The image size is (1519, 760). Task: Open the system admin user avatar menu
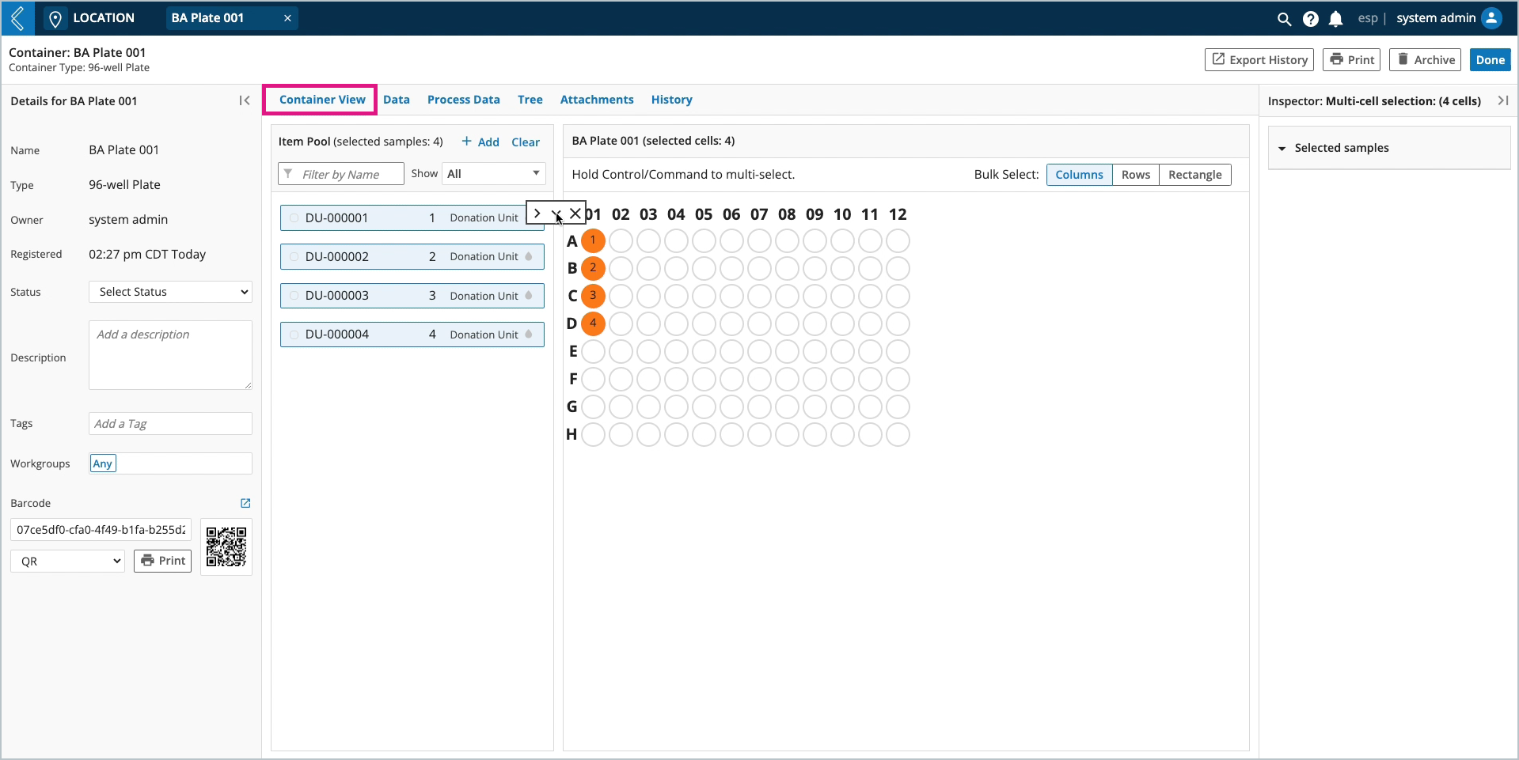(x=1491, y=18)
